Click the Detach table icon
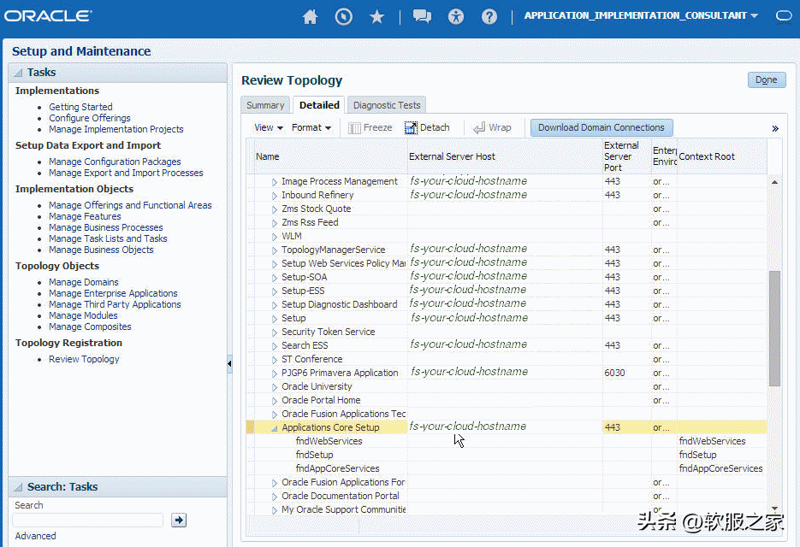Viewport: 800px width, 547px height. point(427,127)
